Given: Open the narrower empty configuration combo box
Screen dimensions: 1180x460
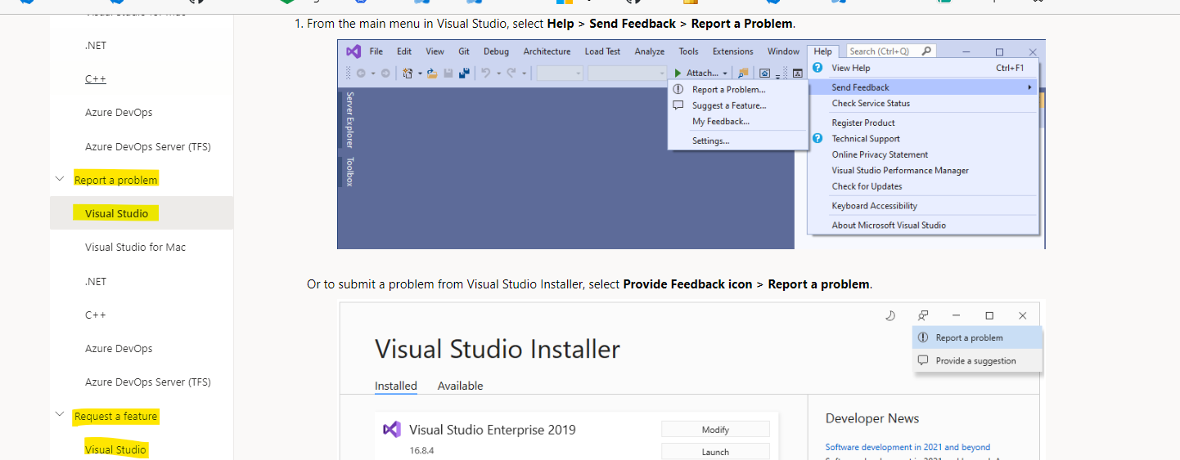Looking at the screenshot, I should (560, 73).
